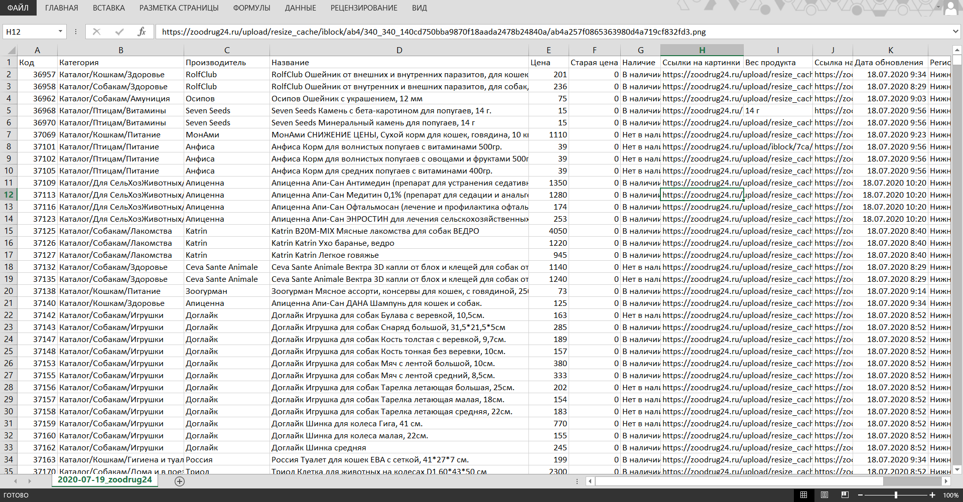The image size is (963, 502).
Task: Switch to the ГЛАВНАЯ ribbon tab
Action: coord(62,8)
